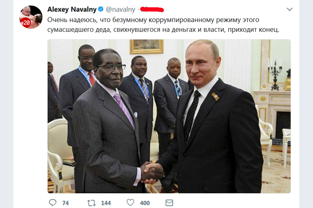Viewport: 313px width, 208px height.
Task: Click the gold-framed painting in the photo
Action: pyautogui.click(x=147, y=47)
